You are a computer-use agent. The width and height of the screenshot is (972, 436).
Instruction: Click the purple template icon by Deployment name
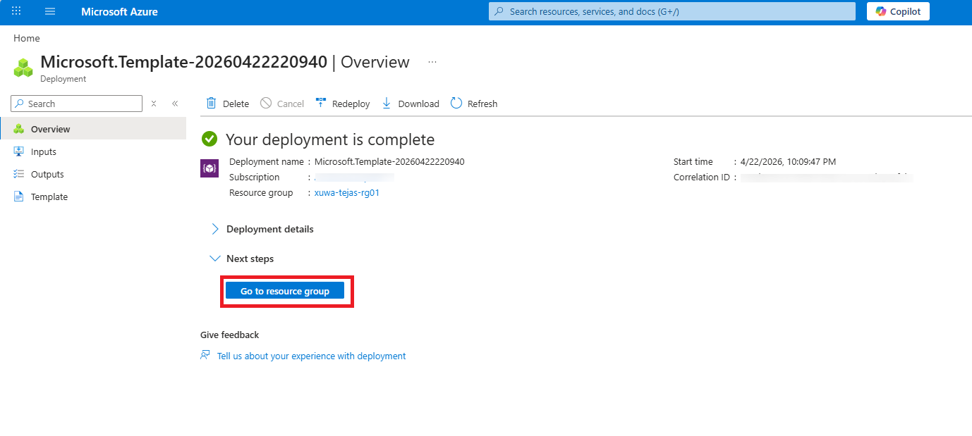(209, 168)
